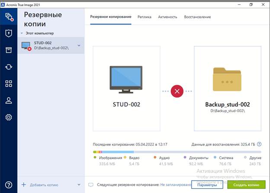Click 'Данные для восстановления: 325.4 ГБ' text
This screenshot has width=270, height=193.
(x=223, y=144)
